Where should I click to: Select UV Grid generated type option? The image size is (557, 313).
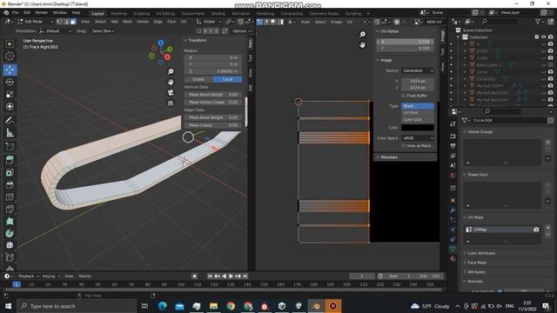[418, 112]
